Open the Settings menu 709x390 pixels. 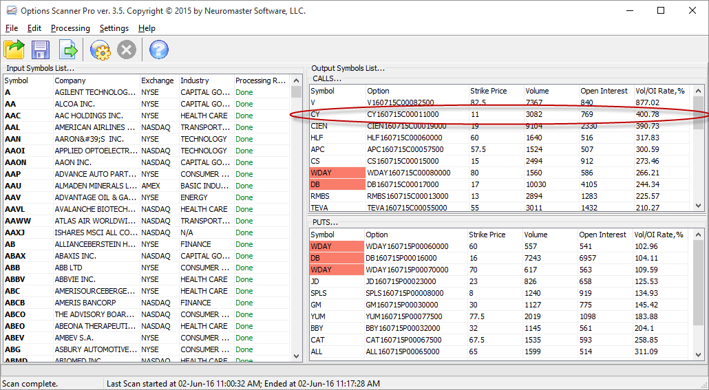114,28
